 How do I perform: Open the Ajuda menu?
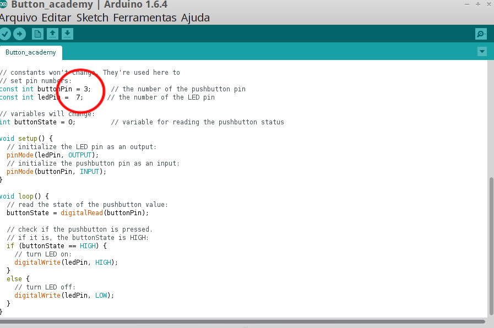(x=196, y=18)
